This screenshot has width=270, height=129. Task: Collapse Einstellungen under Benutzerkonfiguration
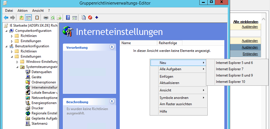[12, 57]
